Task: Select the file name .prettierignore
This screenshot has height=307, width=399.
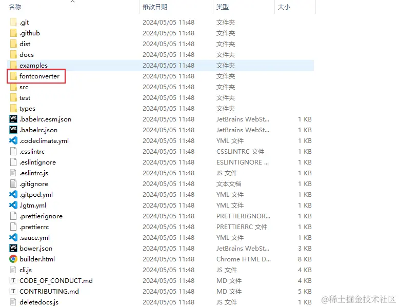Action: (41, 216)
